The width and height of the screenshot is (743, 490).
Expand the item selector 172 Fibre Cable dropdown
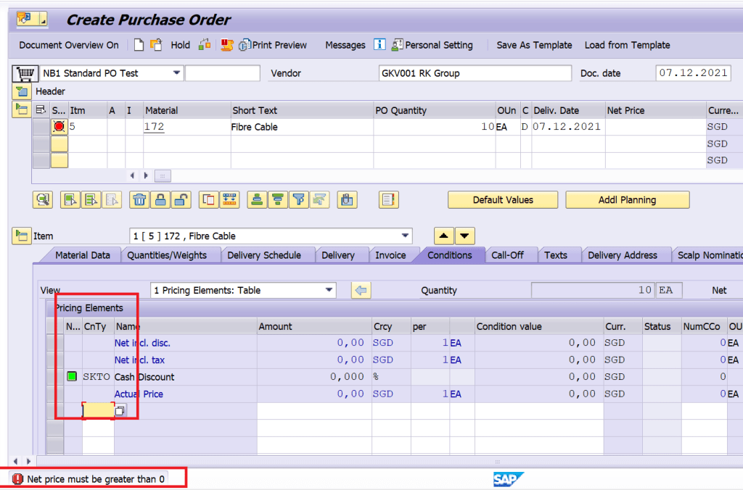pos(405,236)
